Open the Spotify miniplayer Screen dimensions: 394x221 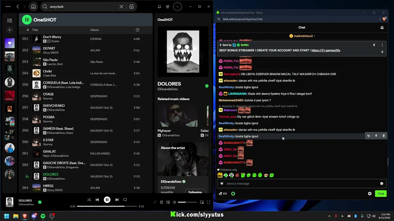202,202
